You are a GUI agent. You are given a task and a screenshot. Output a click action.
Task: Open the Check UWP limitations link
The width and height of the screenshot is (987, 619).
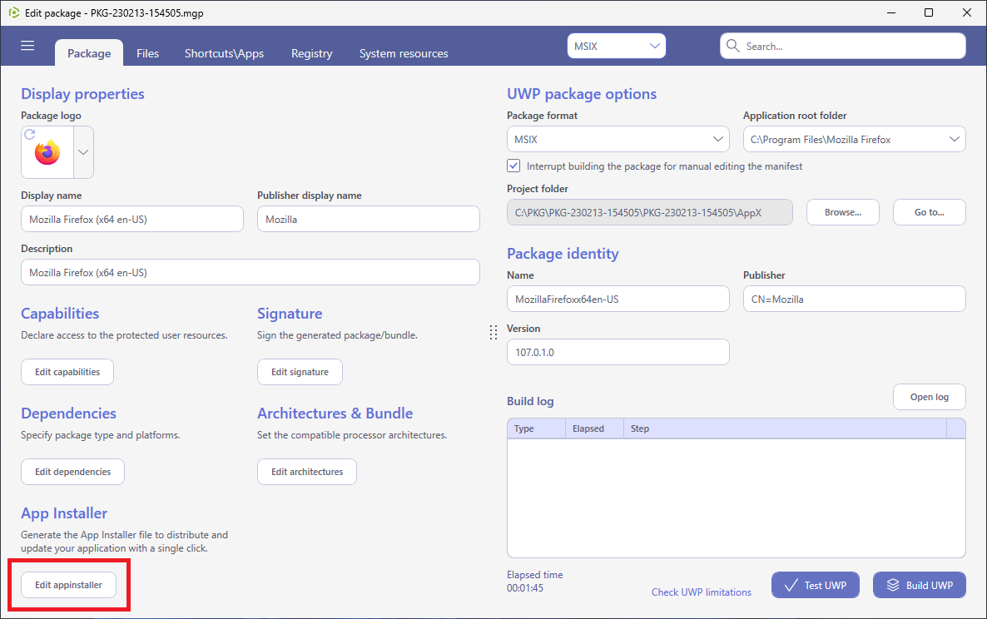click(x=702, y=592)
